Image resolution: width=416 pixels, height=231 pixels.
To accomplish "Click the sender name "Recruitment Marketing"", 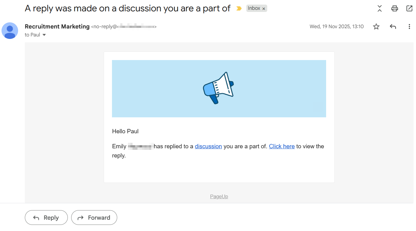I will [x=57, y=26].
